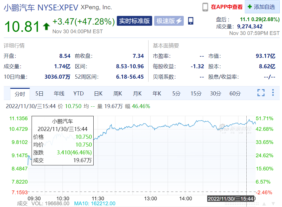This screenshot has width=282, height=207.
Task: Switch to the 5日 chart tab
Action: [39, 93]
